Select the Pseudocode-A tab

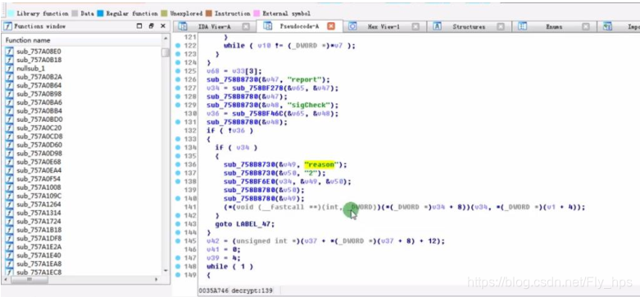tap(299, 26)
